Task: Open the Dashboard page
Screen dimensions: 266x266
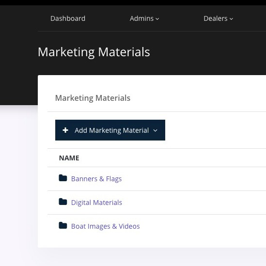Action: (68, 18)
